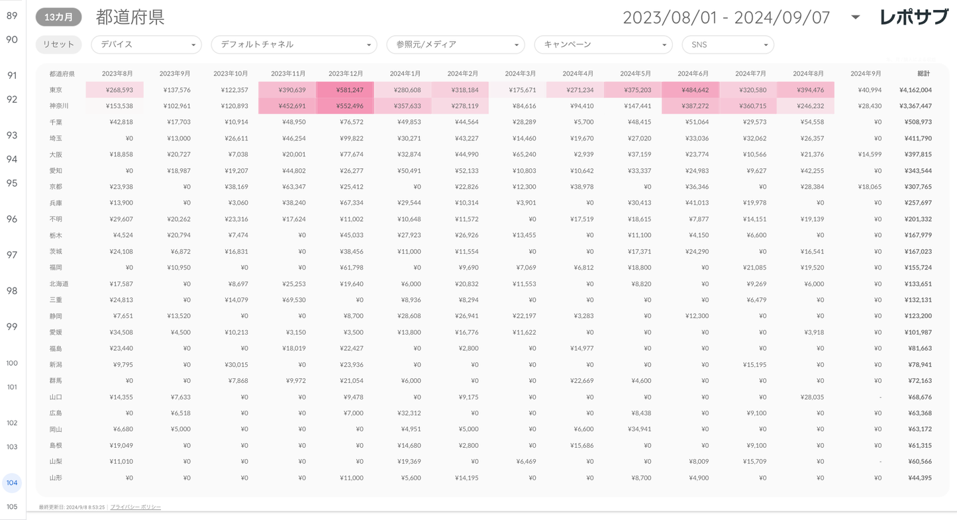
Task: Select page 100 in the sidebar
Action: point(12,363)
